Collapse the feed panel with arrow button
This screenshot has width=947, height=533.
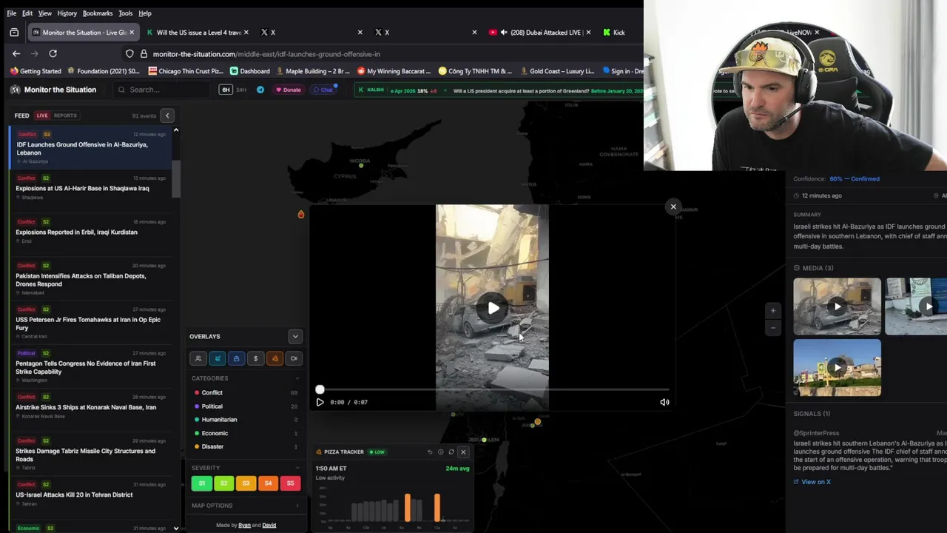[167, 115]
